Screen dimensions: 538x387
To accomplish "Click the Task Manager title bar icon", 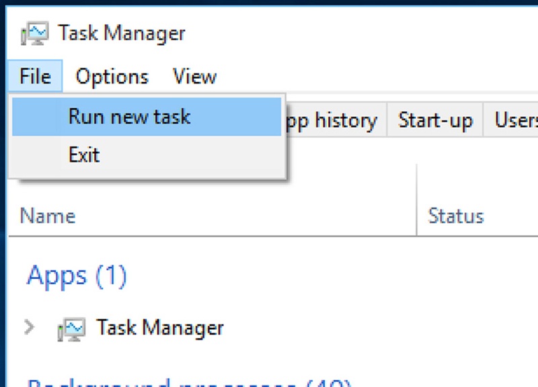I will tap(37, 32).
